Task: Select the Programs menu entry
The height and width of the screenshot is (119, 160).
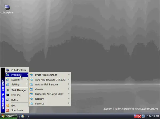Action: click(x=17, y=75)
